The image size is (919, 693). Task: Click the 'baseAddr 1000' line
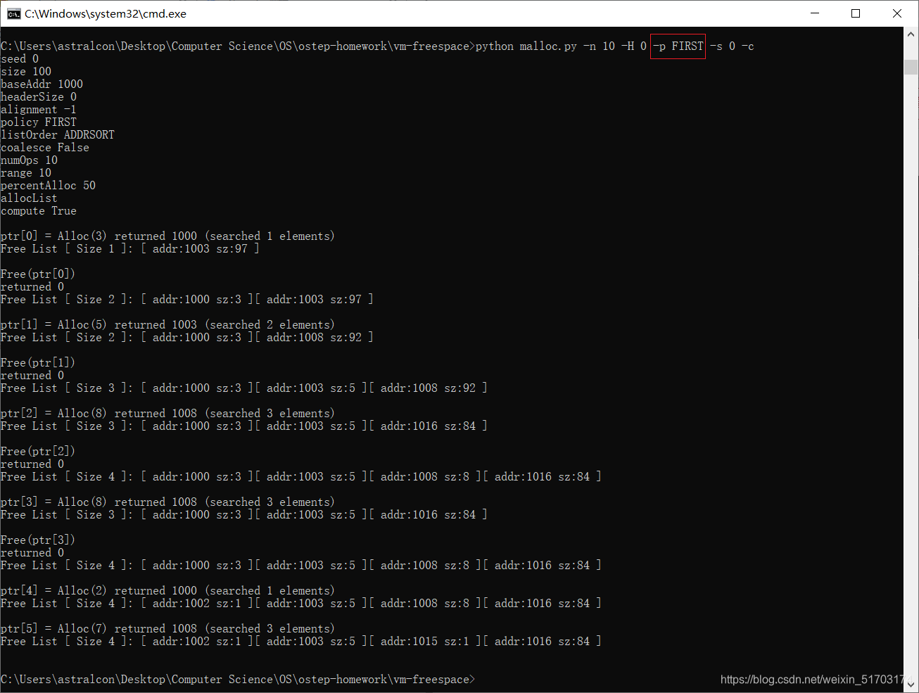[x=42, y=84]
